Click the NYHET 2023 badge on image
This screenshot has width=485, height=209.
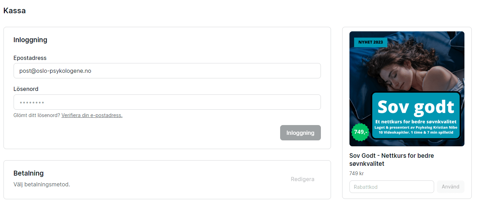point(371,42)
